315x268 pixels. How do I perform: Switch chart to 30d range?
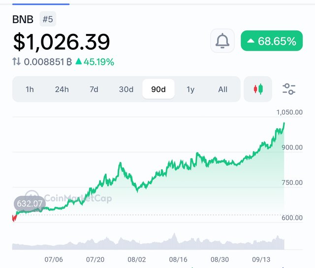click(x=126, y=89)
